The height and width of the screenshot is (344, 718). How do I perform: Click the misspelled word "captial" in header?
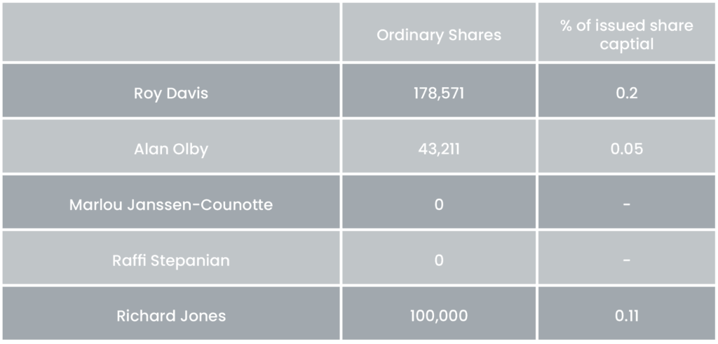626,44
